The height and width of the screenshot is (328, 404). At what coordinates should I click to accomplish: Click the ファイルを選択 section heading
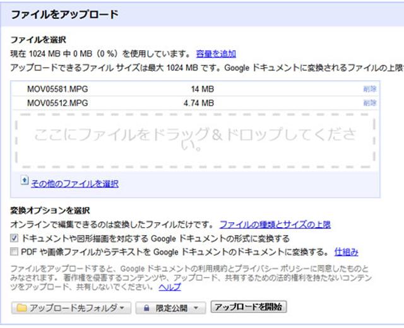(38, 40)
